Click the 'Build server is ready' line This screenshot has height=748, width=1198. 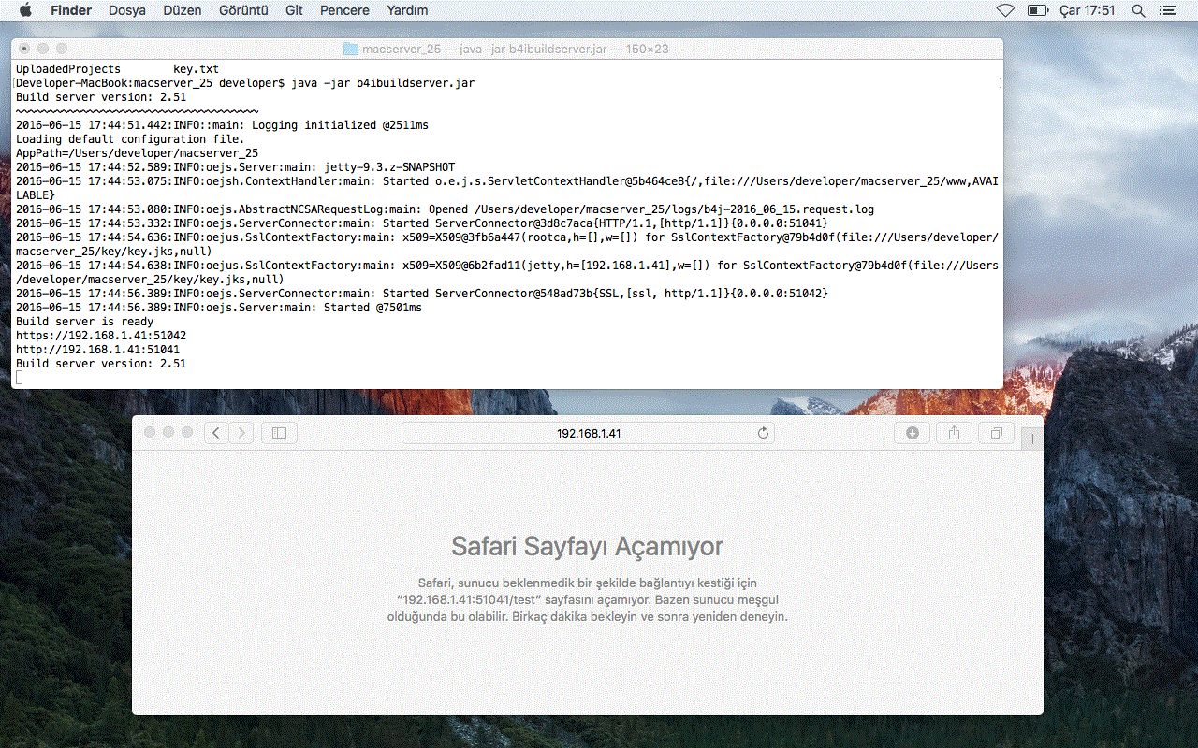[x=85, y=321]
